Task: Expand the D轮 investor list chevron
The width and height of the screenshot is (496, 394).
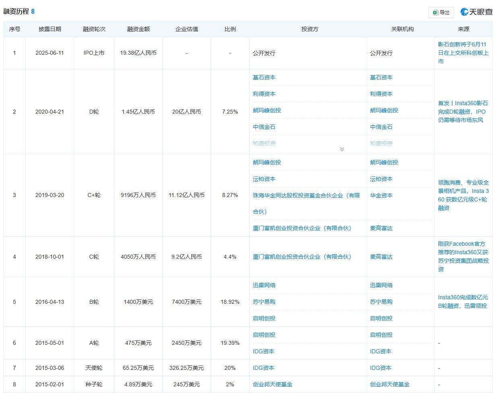Action: point(342,149)
